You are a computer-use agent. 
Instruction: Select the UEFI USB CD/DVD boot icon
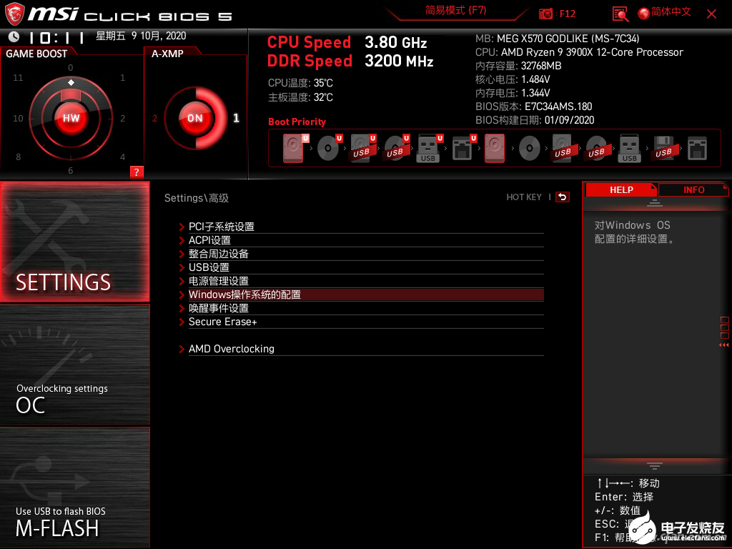(x=396, y=148)
